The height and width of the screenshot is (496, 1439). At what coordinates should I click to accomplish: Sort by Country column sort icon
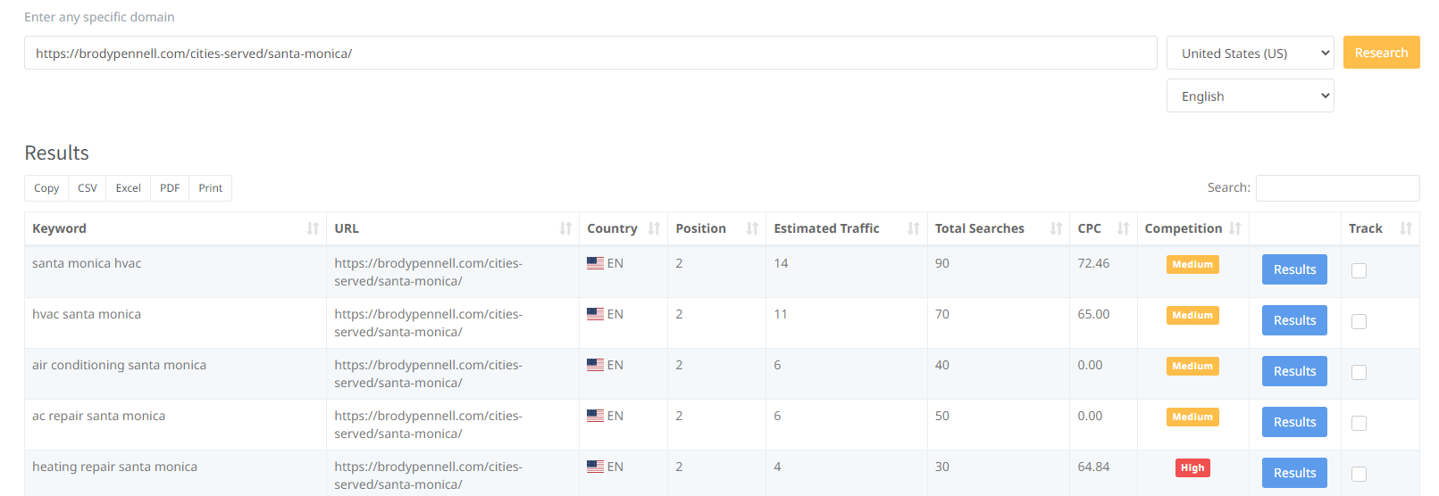[654, 228]
